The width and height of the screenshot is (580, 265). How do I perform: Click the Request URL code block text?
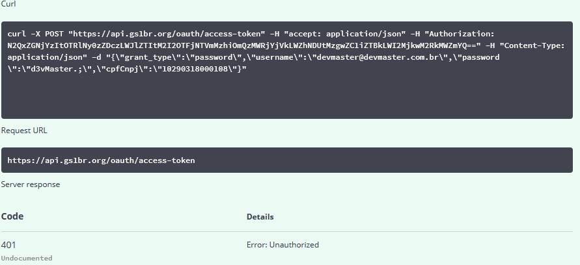click(x=101, y=160)
